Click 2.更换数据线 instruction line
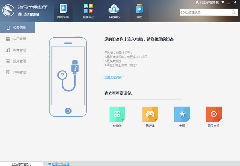The height and width of the screenshot is (166, 240). click(113, 61)
